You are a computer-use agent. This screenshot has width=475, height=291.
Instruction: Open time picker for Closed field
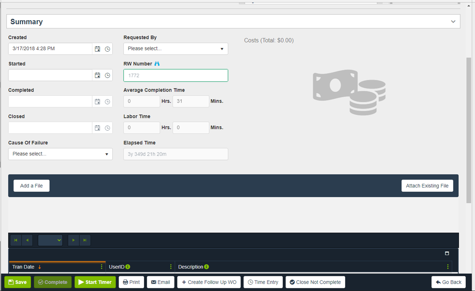point(107,128)
